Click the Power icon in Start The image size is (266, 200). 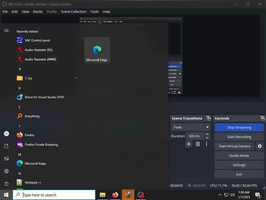tap(6, 184)
